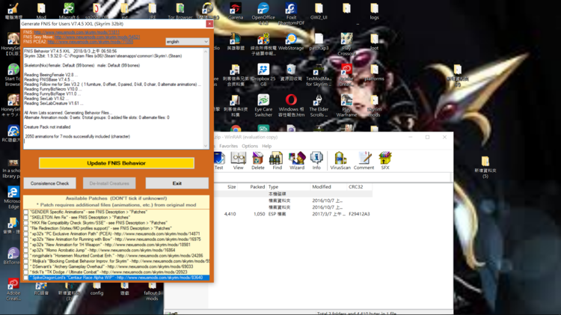This screenshot has width=561, height=315.
Task: Open WinRAR Options menu
Action: 250,146
